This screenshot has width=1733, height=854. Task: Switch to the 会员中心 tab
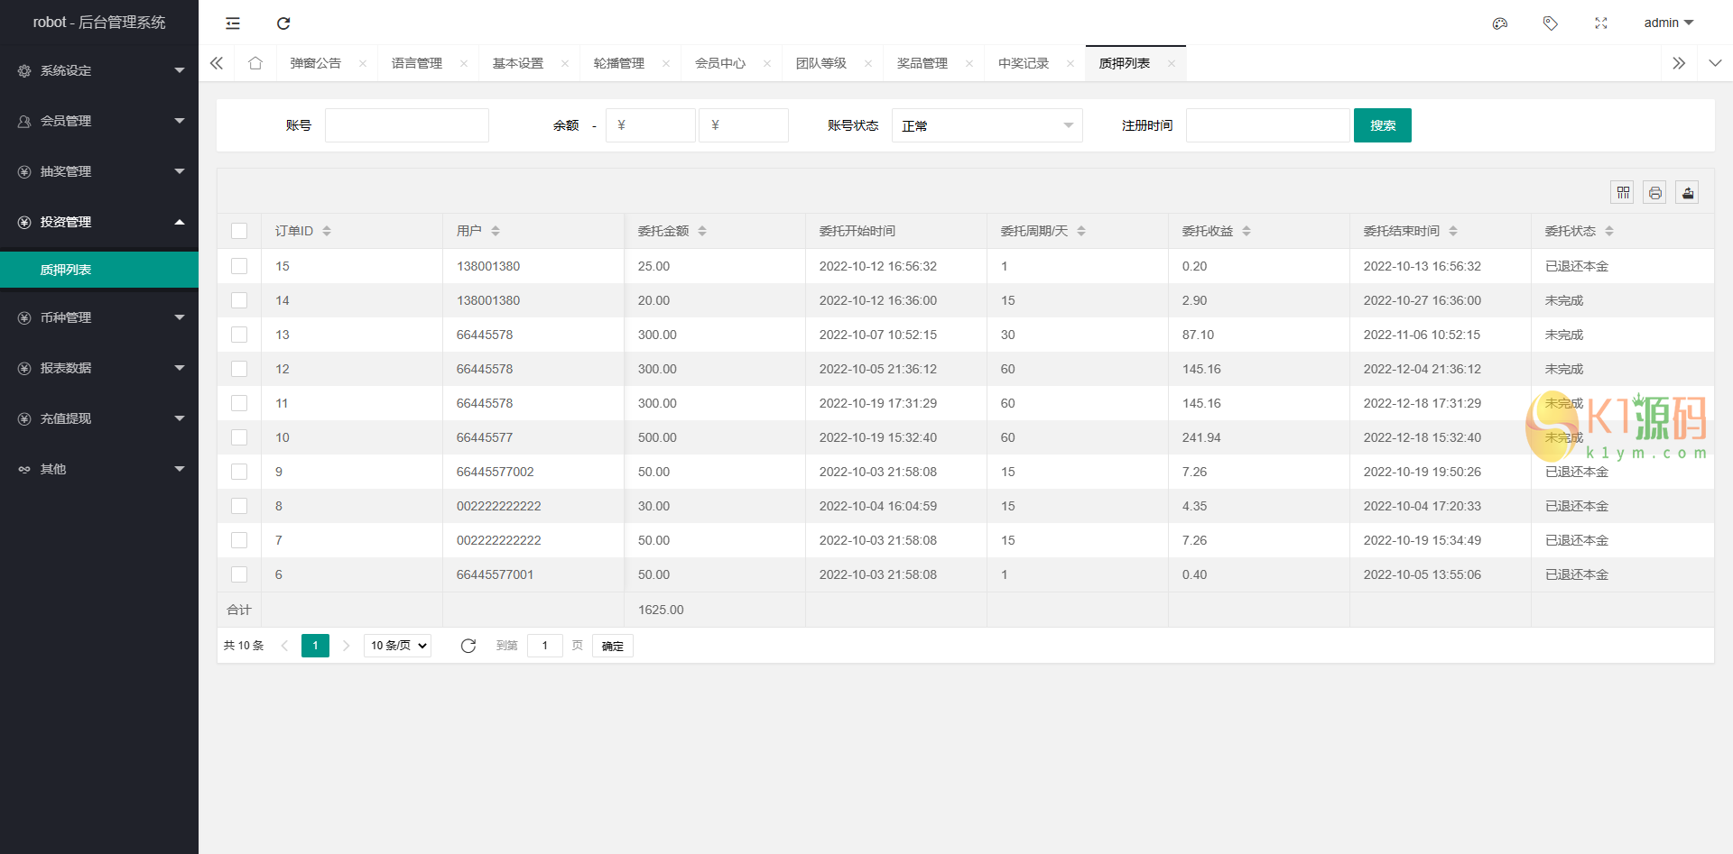719,63
